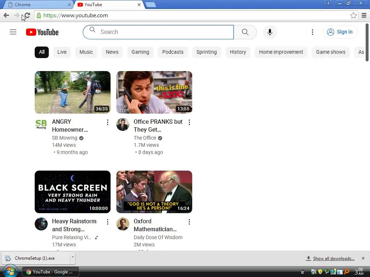This screenshot has width=370, height=277.
Task: Select the History filter chip
Action: point(238,52)
